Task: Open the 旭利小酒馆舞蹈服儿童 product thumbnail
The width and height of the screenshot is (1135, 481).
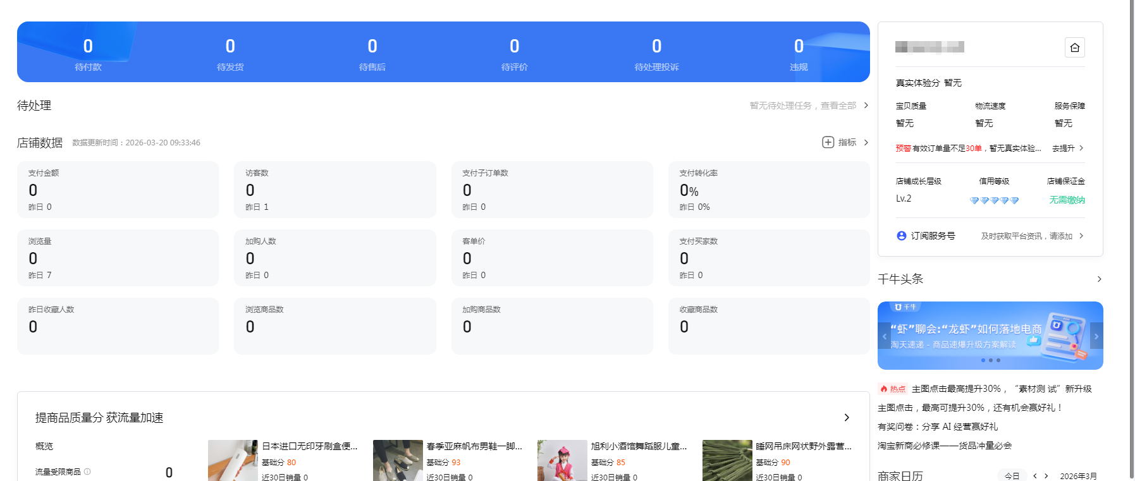Action: click(562, 460)
